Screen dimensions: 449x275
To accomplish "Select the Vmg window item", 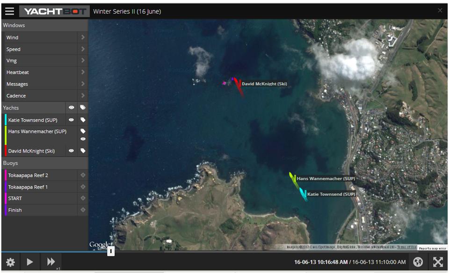I will (40, 61).
